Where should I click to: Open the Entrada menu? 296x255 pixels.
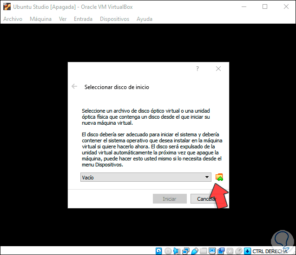tap(83, 19)
